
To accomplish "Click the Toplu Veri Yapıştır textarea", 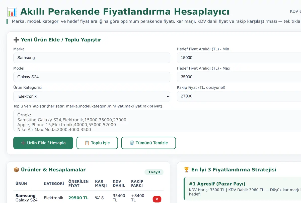I will point(157,121).
